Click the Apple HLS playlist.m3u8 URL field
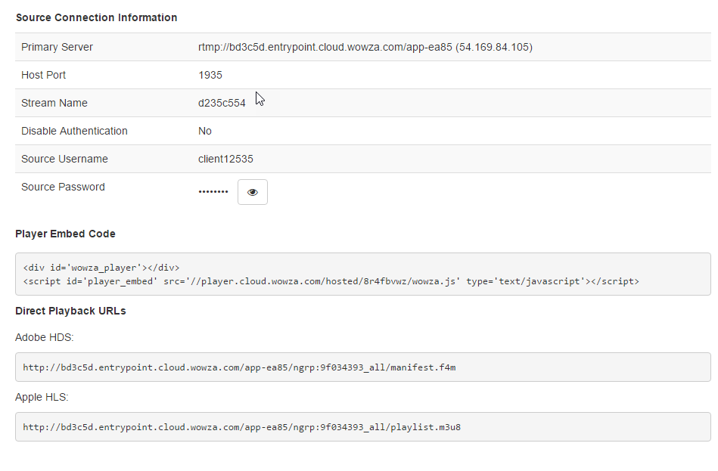 pos(362,427)
